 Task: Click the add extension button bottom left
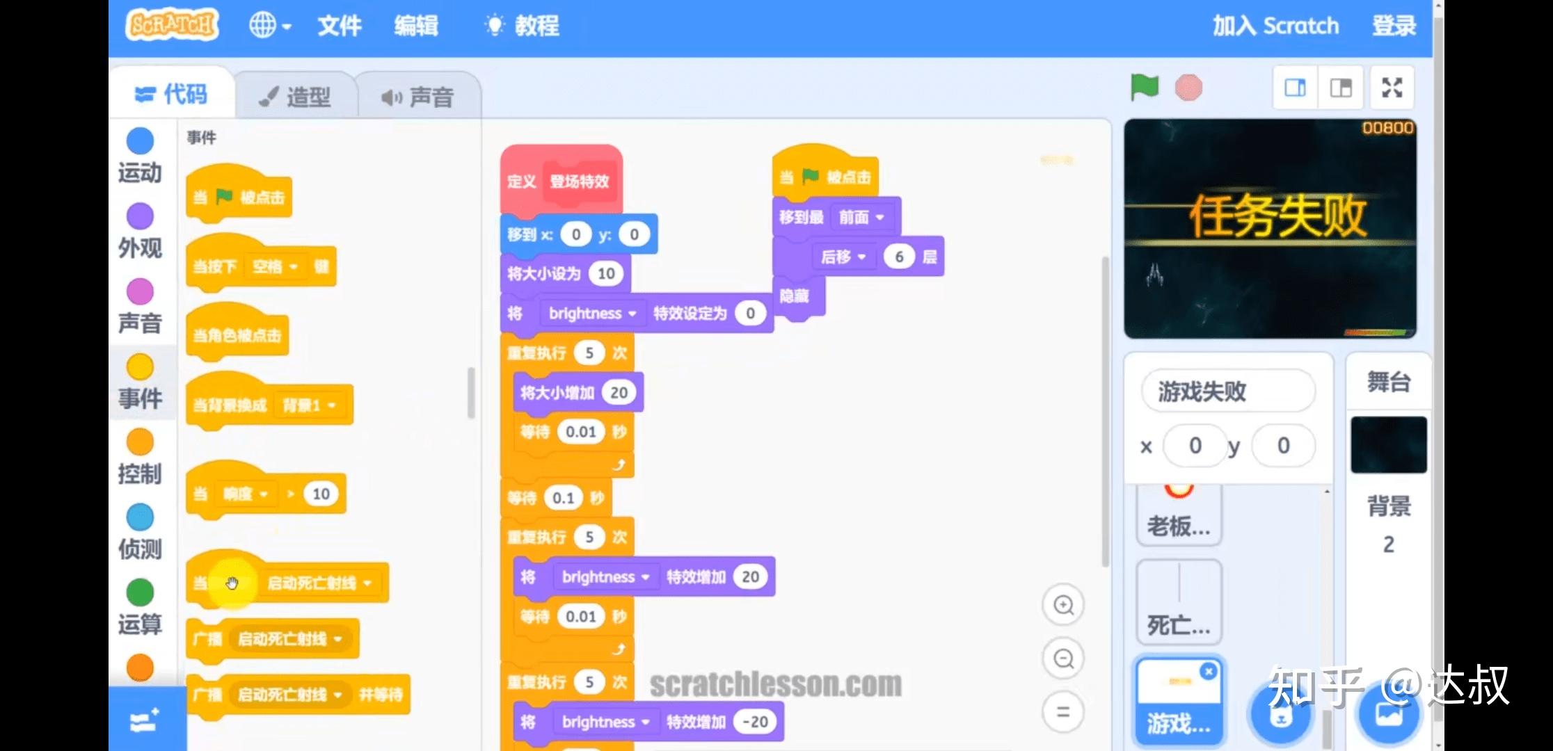tap(145, 721)
